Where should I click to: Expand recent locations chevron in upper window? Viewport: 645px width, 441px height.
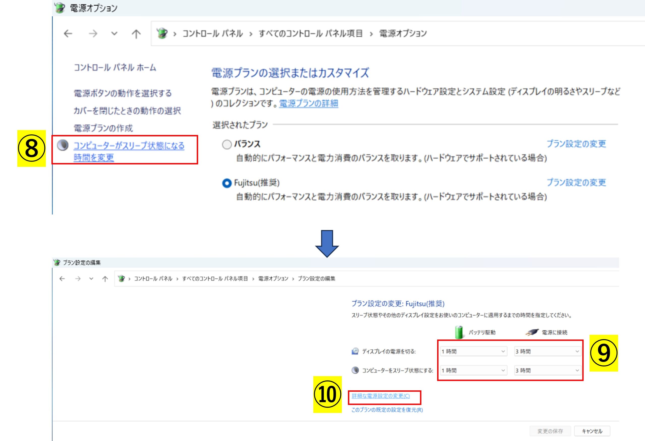click(x=114, y=34)
